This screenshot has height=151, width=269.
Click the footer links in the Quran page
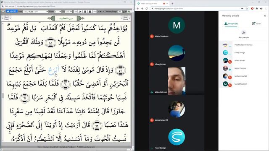pos(66,147)
